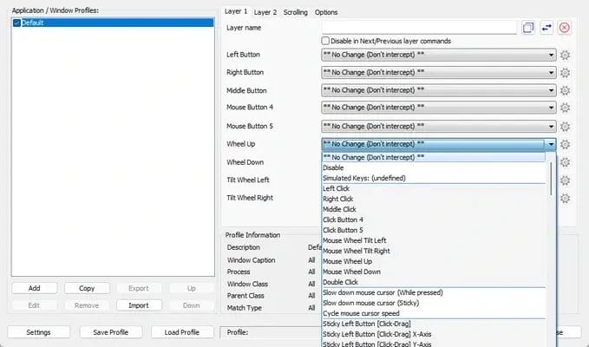Open the gear settings for Mouse Button 4
This screenshot has width=589, height=347.
[565, 108]
